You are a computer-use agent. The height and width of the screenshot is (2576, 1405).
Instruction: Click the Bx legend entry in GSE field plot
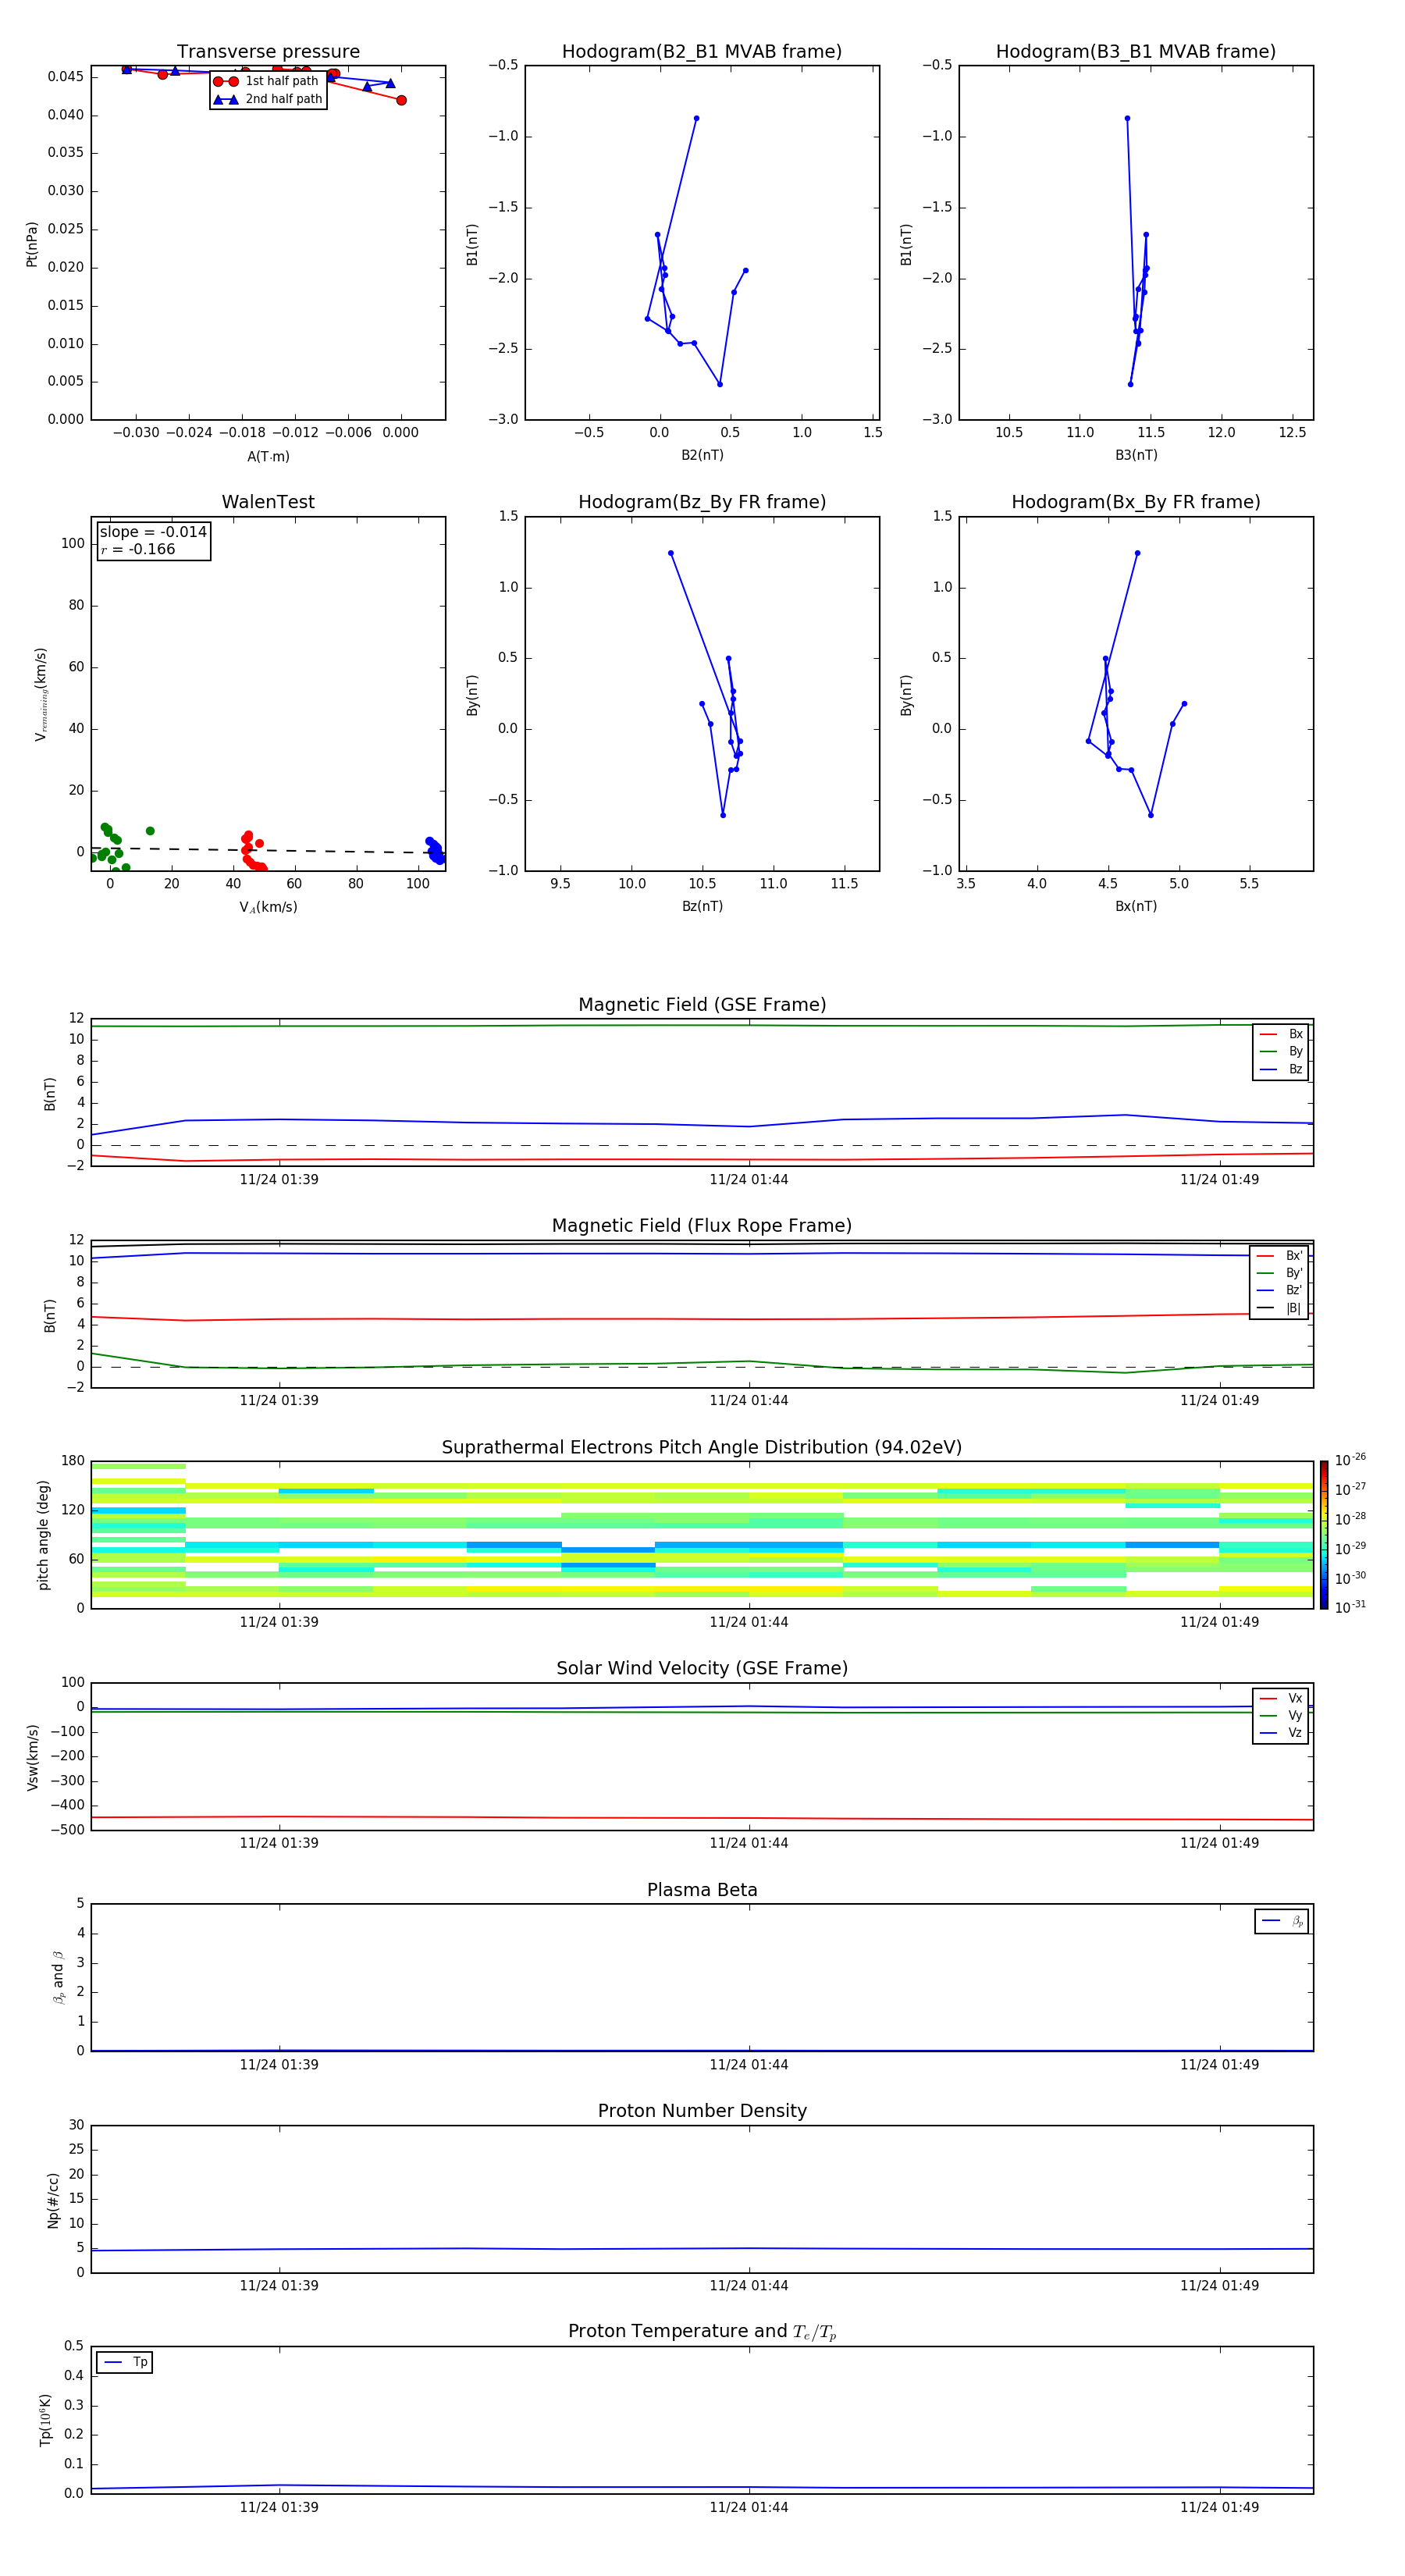tap(1281, 1034)
